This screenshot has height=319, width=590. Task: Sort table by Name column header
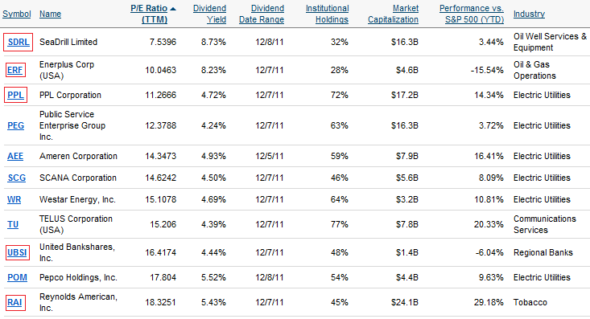click(x=51, y=14)
